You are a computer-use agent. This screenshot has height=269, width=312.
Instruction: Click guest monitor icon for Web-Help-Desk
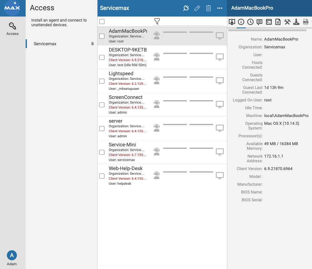[x=220, y=175]
